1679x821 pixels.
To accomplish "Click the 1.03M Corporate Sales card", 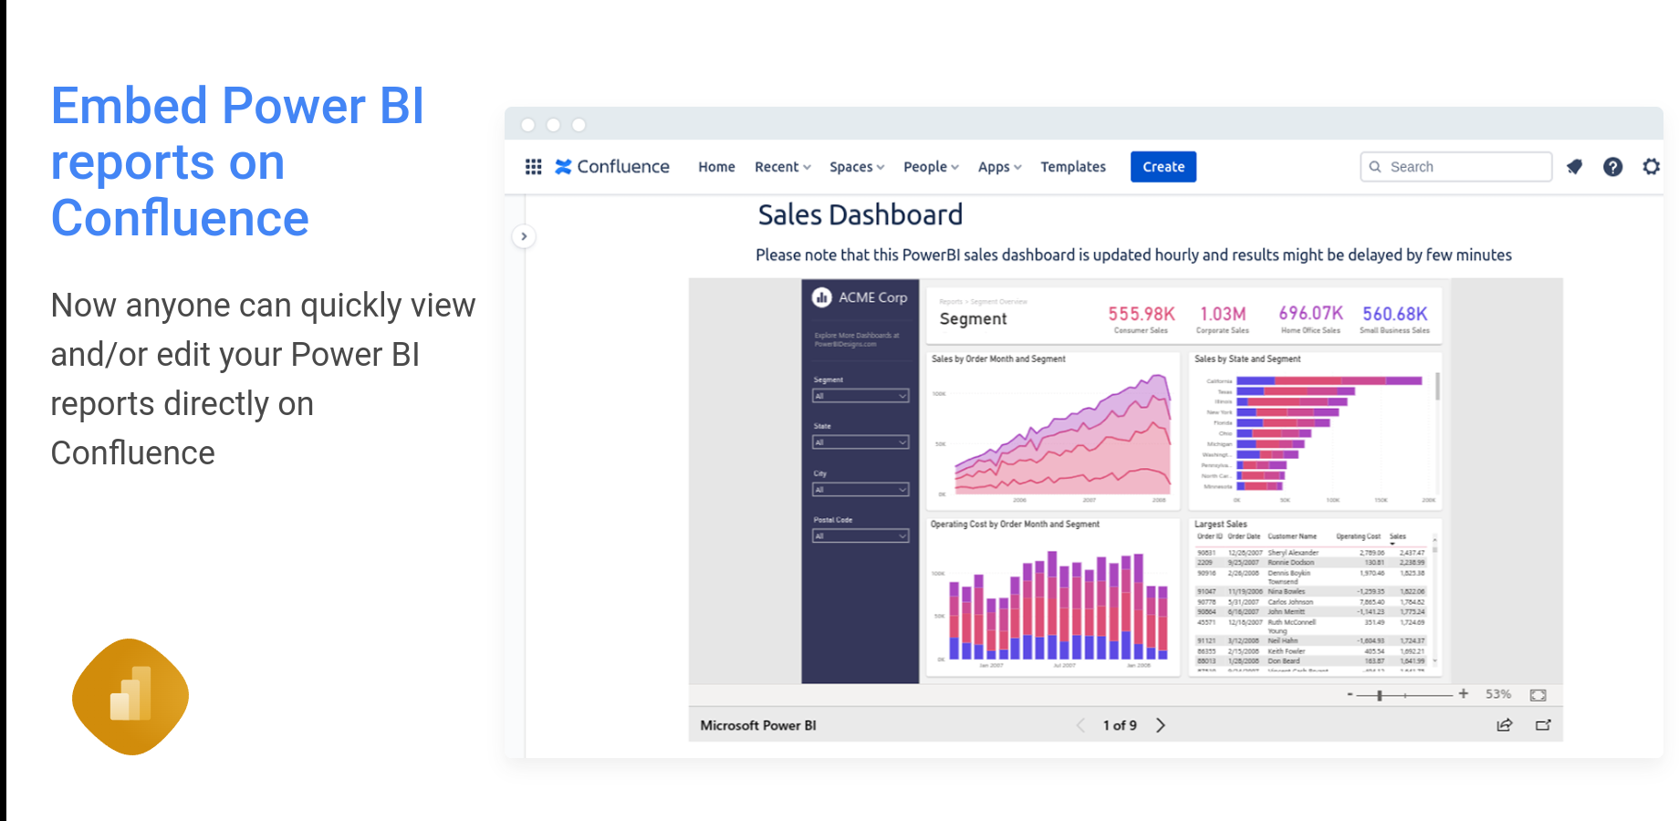I will tap(1223, 318).
